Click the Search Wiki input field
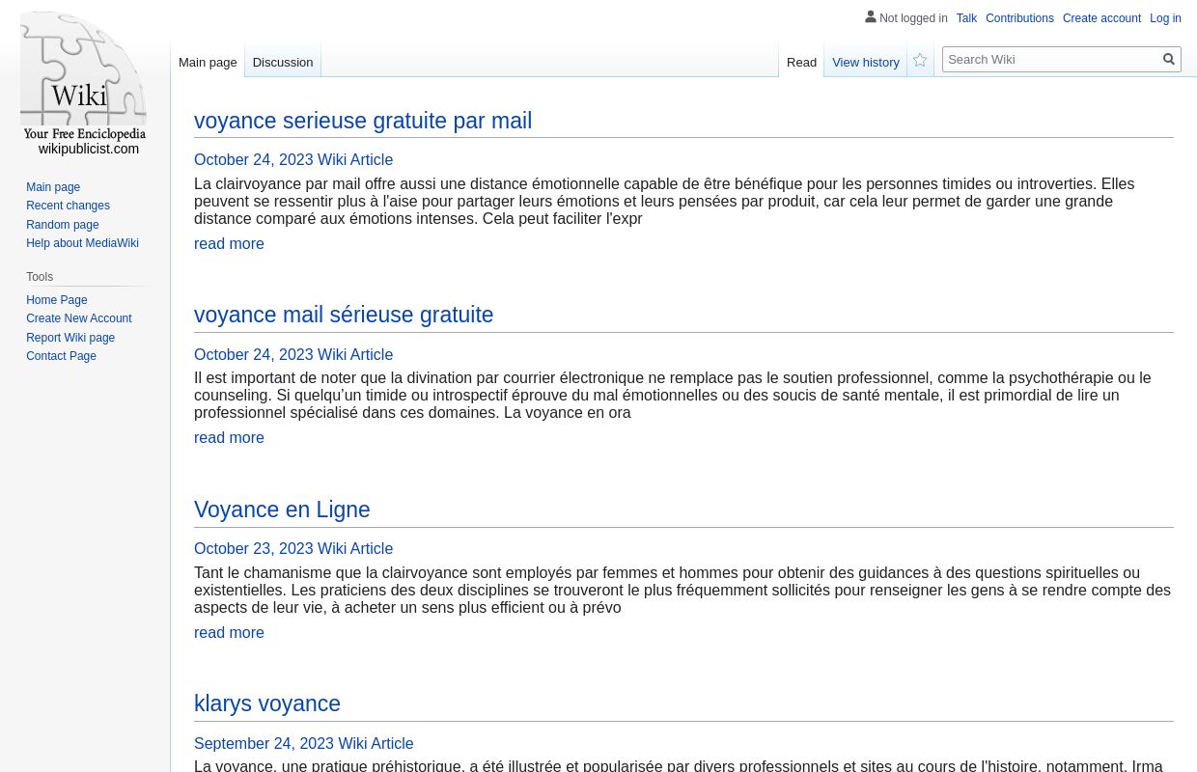 tap(1051, 59)
